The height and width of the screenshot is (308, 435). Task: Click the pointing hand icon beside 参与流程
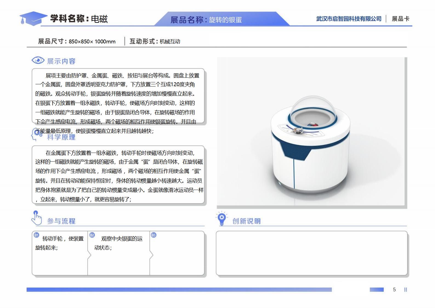36,218
